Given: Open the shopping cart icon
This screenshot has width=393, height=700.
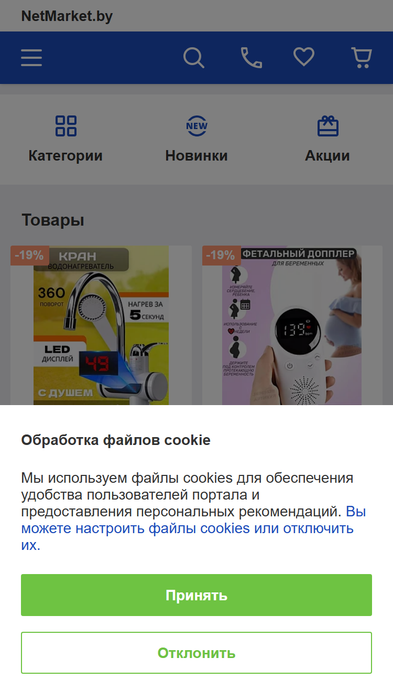Looking at the screenshot, I should tap(362, 58).
